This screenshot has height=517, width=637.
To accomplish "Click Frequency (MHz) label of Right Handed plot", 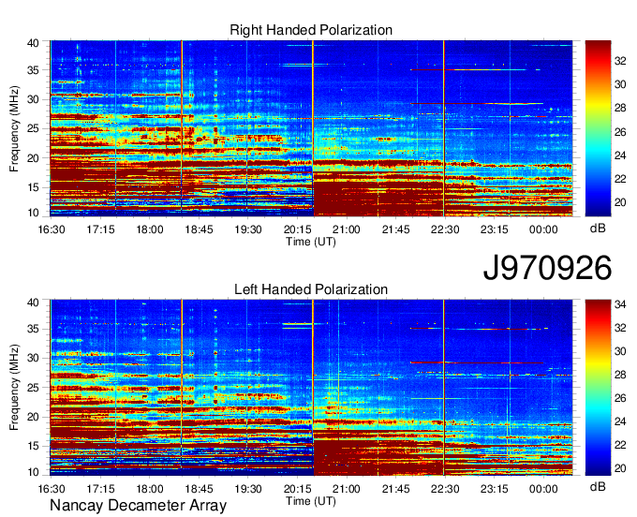I will 14,128.
